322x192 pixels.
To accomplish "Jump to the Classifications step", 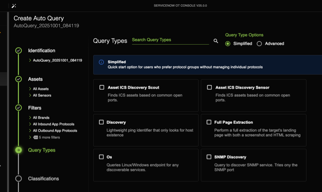I will pyautogui.click(x=43, y=179).
